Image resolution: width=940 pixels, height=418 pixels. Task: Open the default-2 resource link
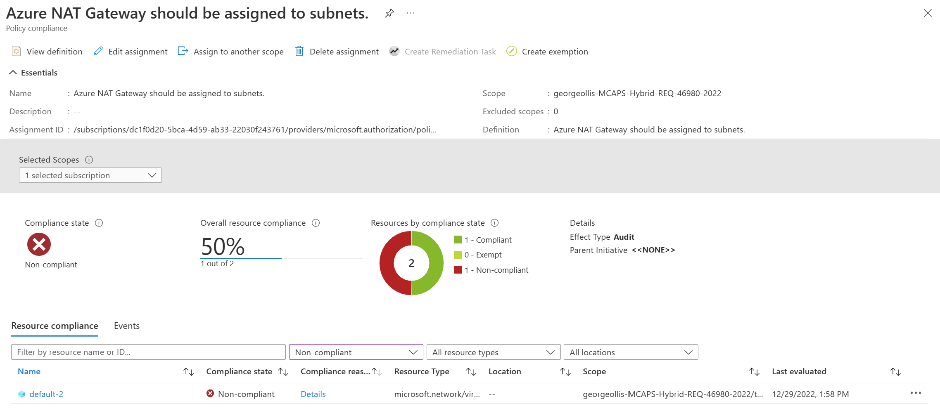[x=46, y=394]
